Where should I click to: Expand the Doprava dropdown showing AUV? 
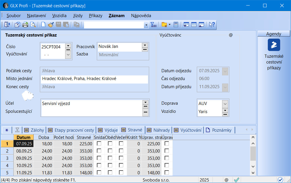click(225, 104)
